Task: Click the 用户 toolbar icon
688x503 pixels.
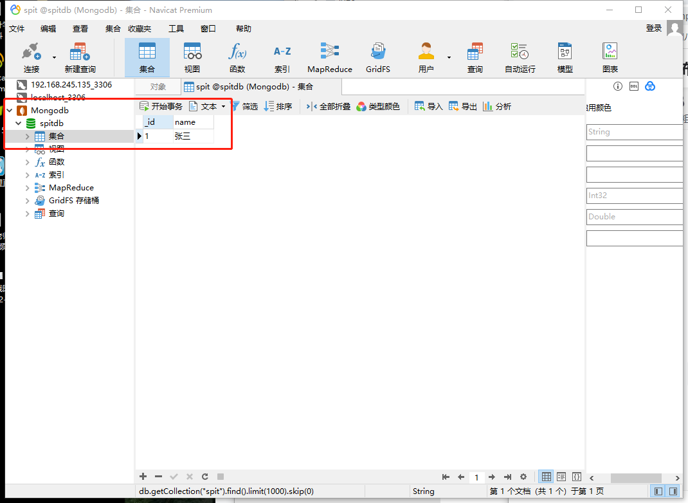Action: click(x=426, y=57)
